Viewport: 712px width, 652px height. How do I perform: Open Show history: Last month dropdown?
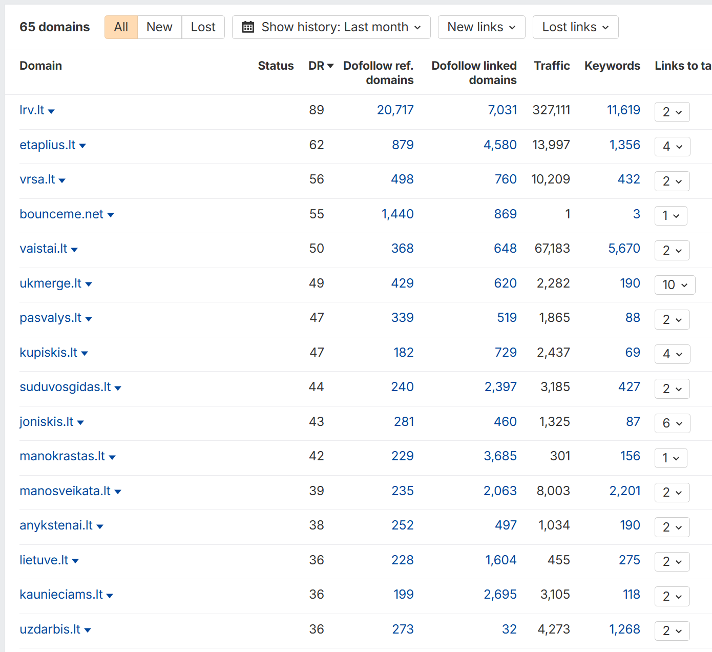(331, 27)
